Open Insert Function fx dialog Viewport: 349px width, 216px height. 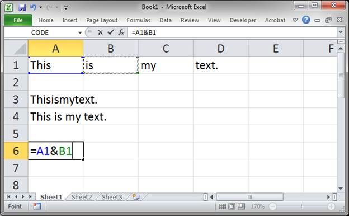tap(121, 32)
